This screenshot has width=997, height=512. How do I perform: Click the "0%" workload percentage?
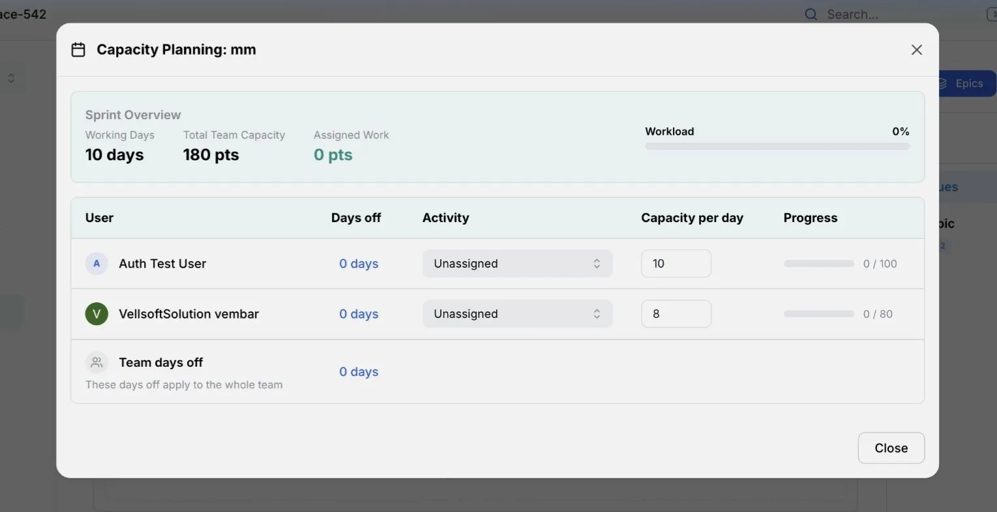tap(900, 132)
